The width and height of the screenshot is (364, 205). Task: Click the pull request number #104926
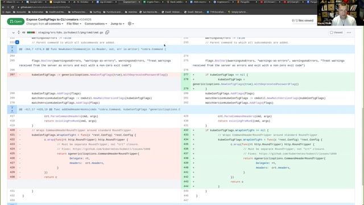(85, 19)
